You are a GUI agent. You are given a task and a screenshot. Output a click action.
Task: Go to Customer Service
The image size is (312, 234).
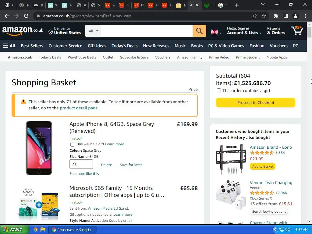pos(66,46)
